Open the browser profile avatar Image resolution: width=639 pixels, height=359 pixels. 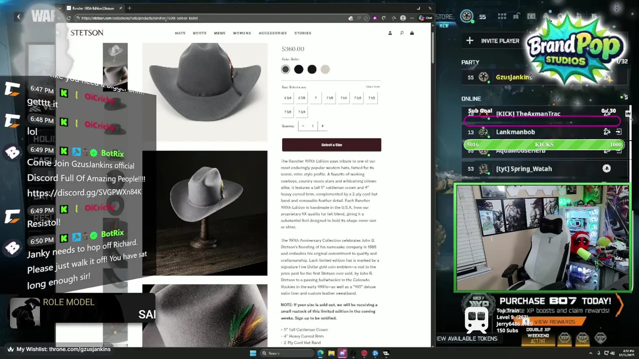pyautogui.click(x=403, y=18)
